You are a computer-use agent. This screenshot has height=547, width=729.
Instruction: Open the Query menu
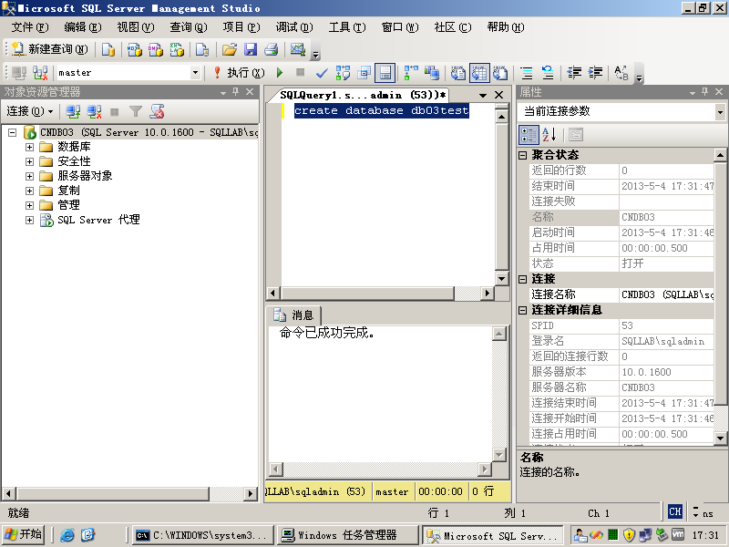tap(189, 27)
